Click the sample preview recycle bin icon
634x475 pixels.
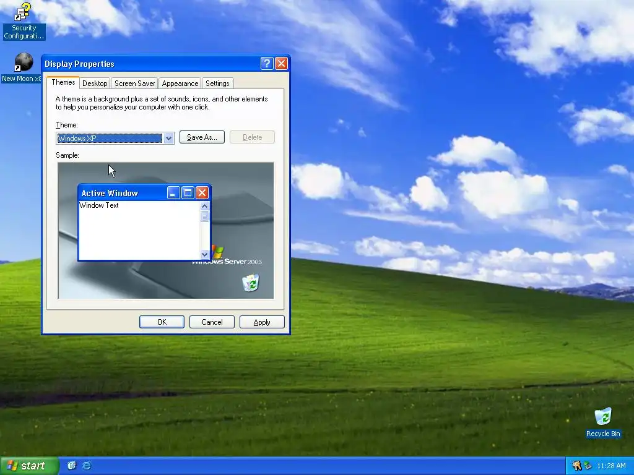pyautogui.click(x=251, y=282)
